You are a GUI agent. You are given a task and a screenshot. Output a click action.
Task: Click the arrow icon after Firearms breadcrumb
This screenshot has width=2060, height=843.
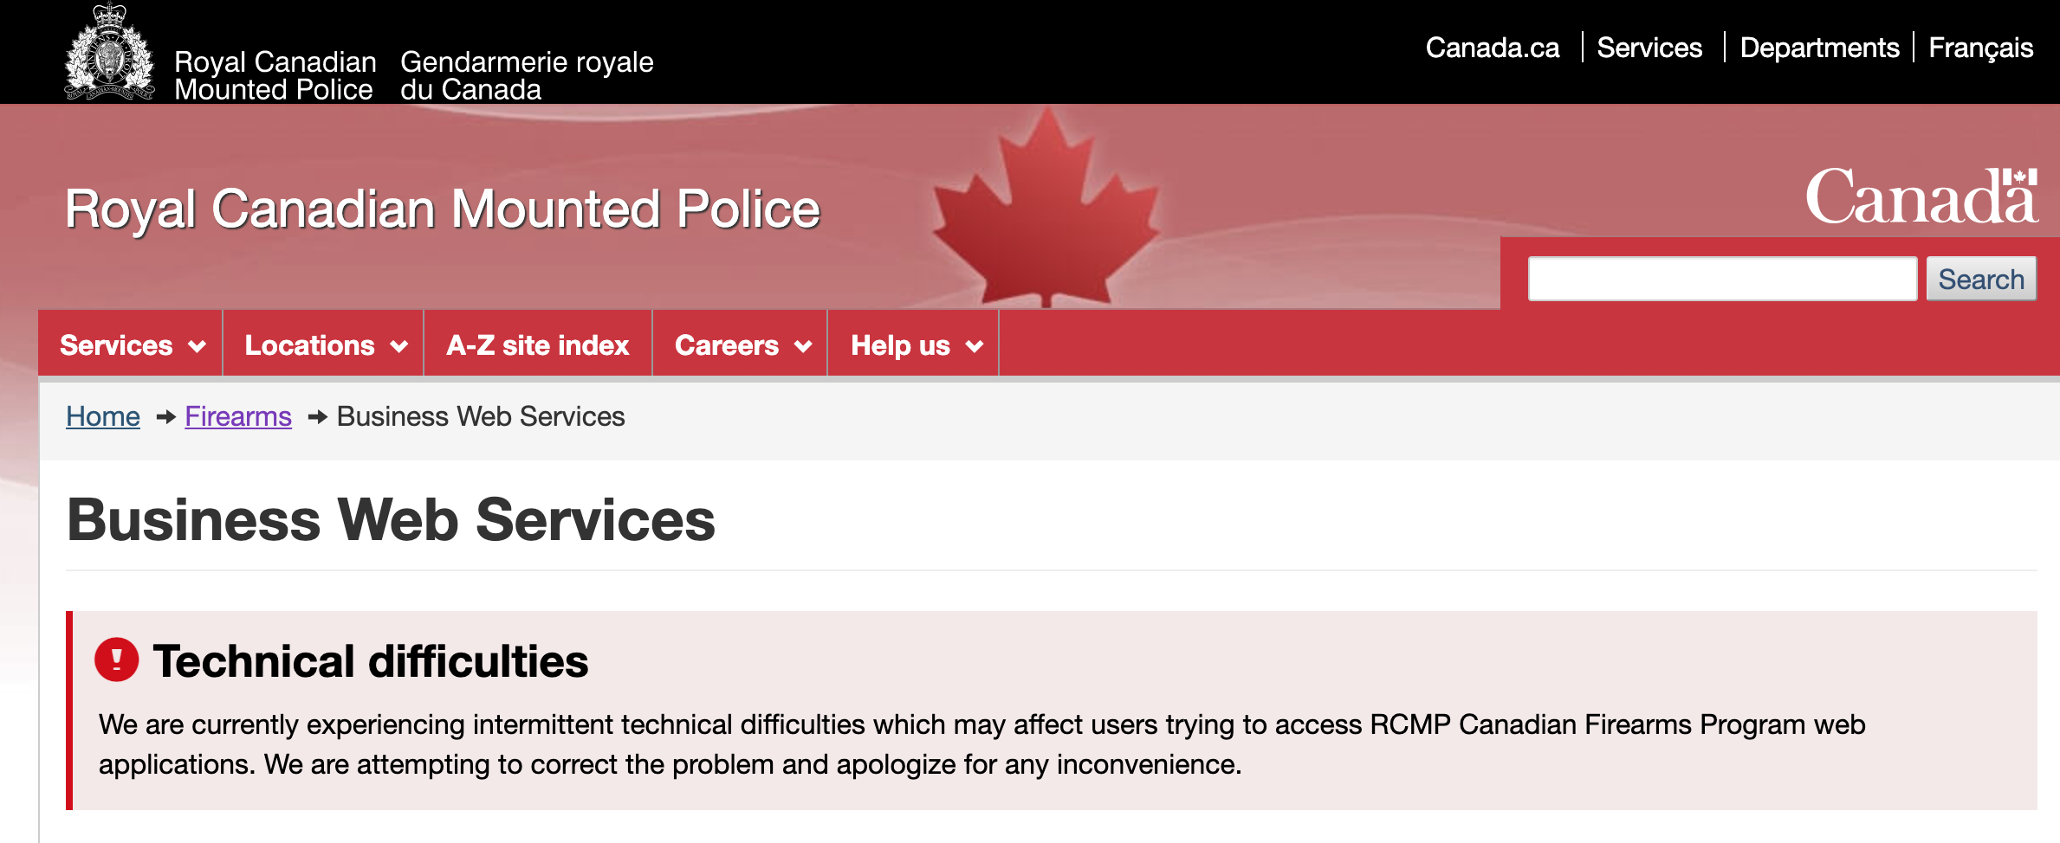318,417
